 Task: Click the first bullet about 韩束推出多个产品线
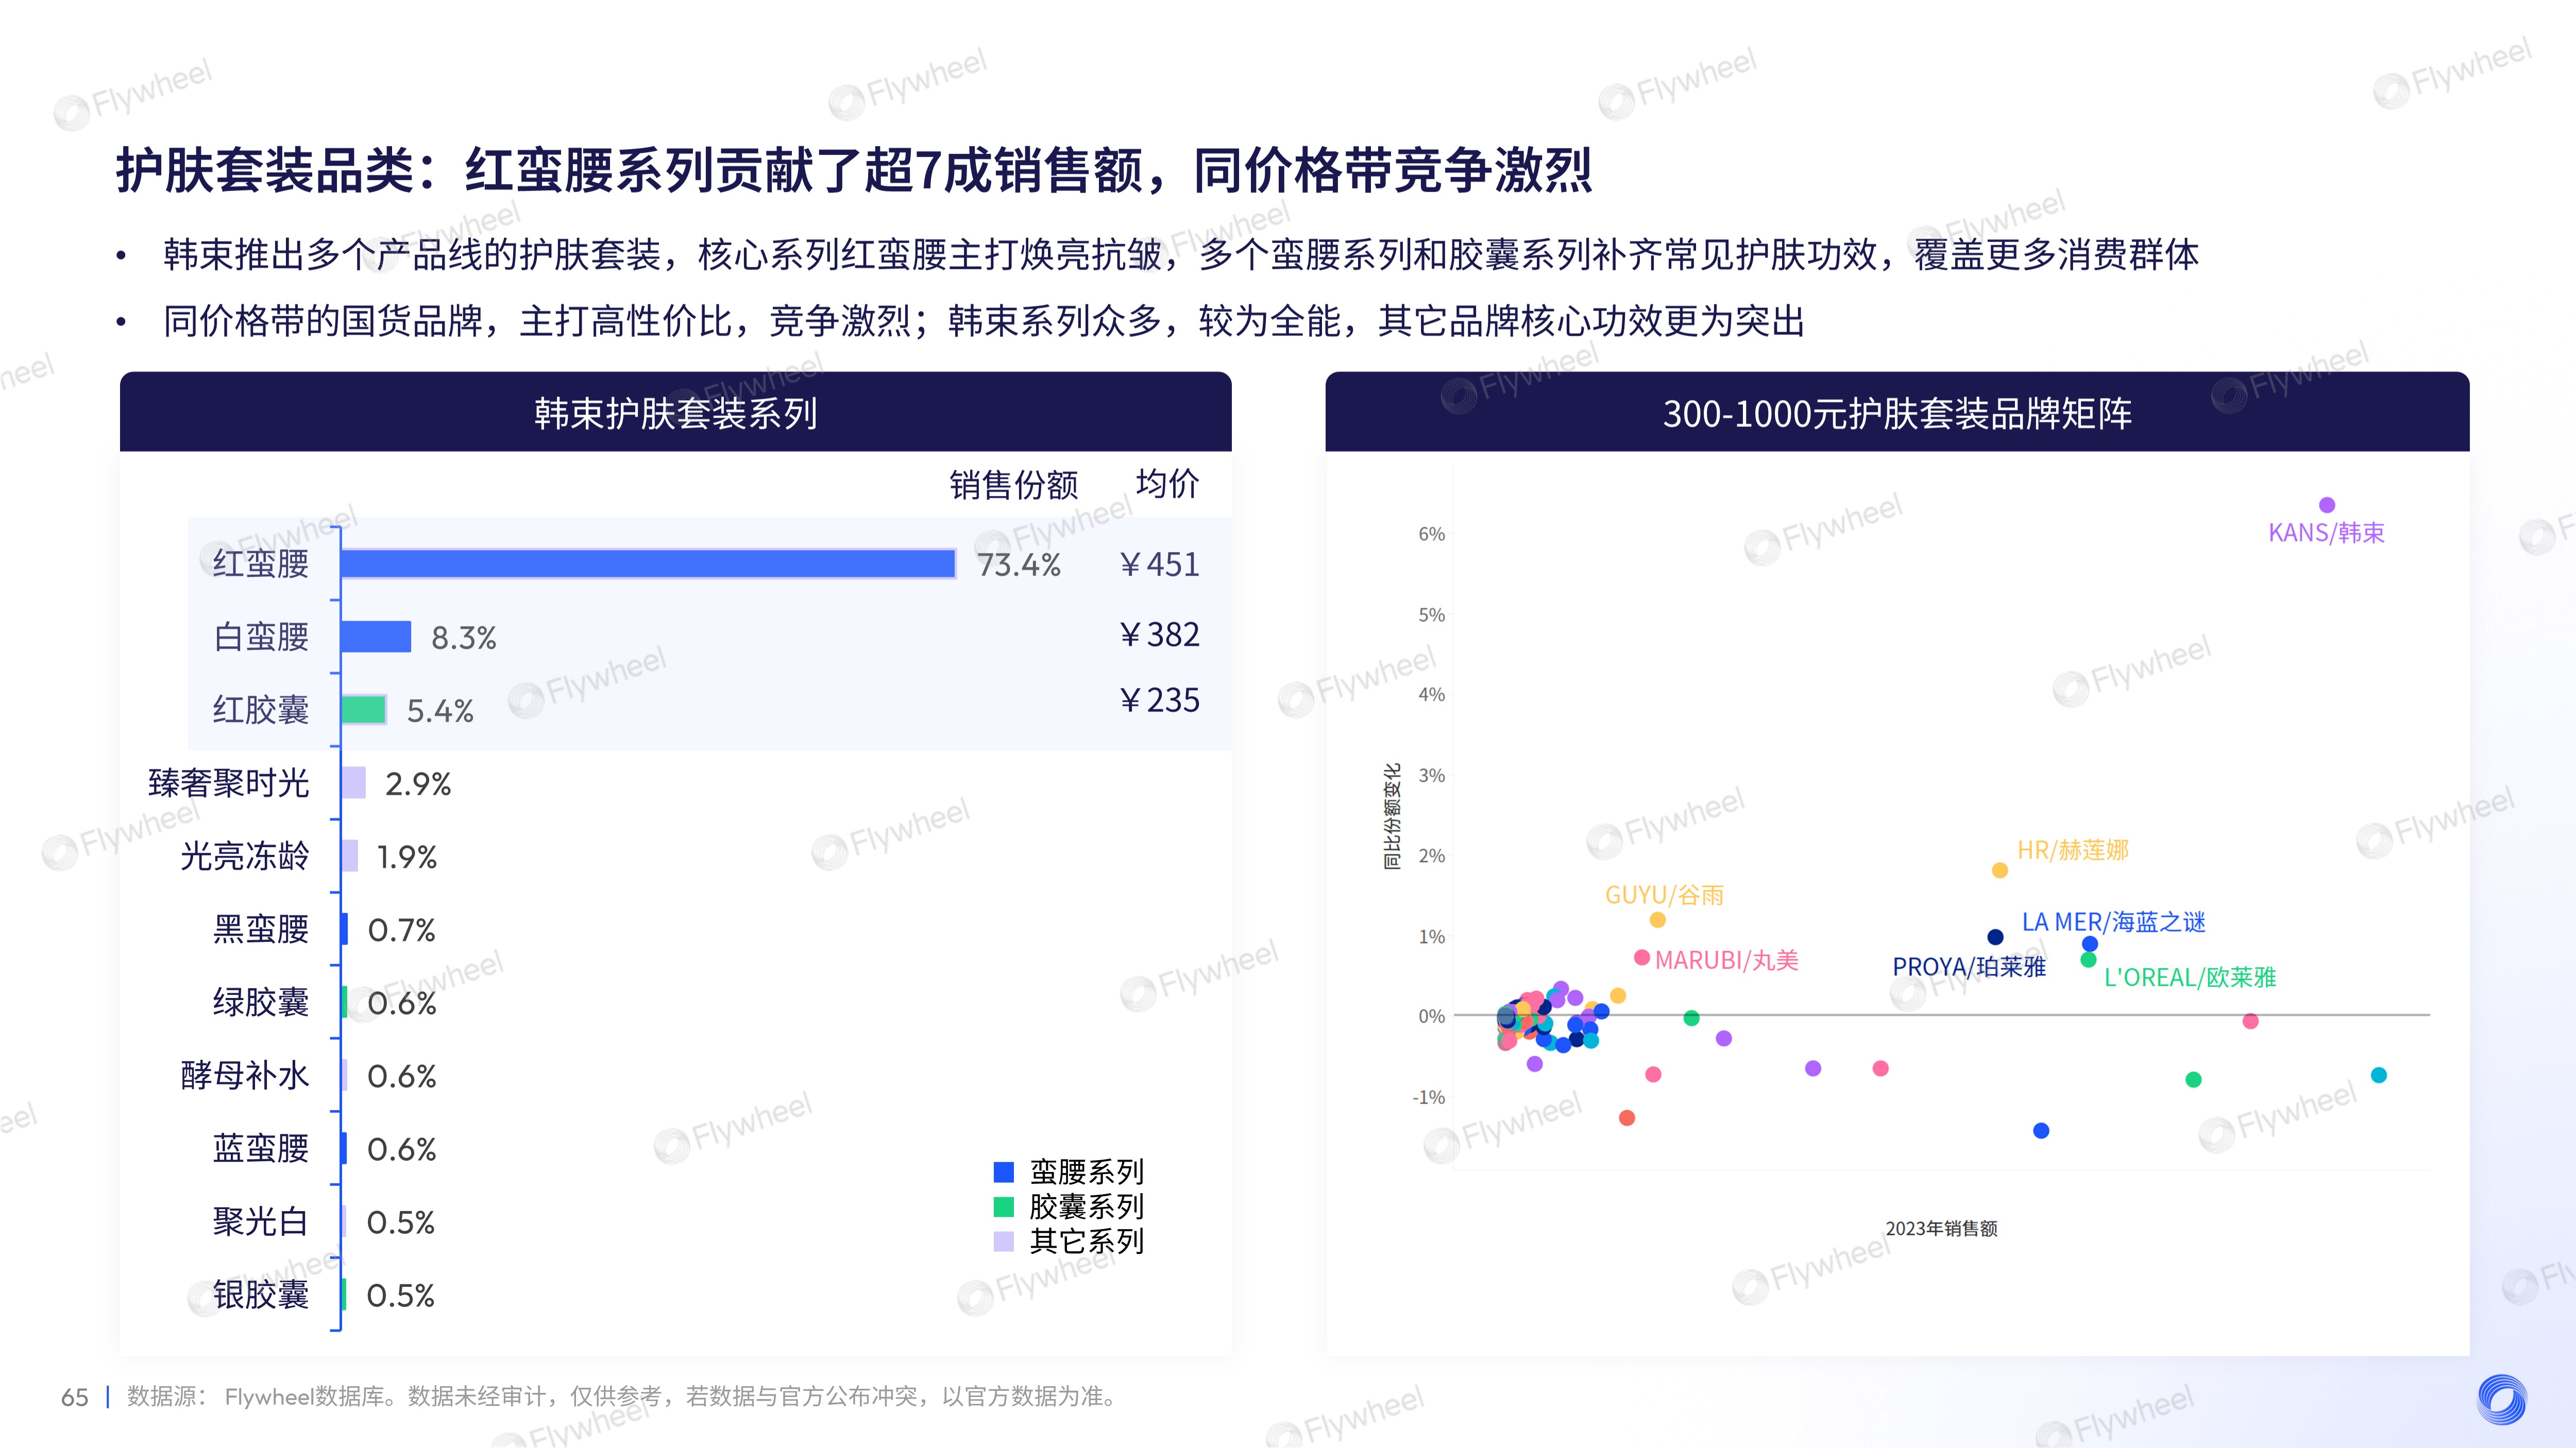(1180, 255)
